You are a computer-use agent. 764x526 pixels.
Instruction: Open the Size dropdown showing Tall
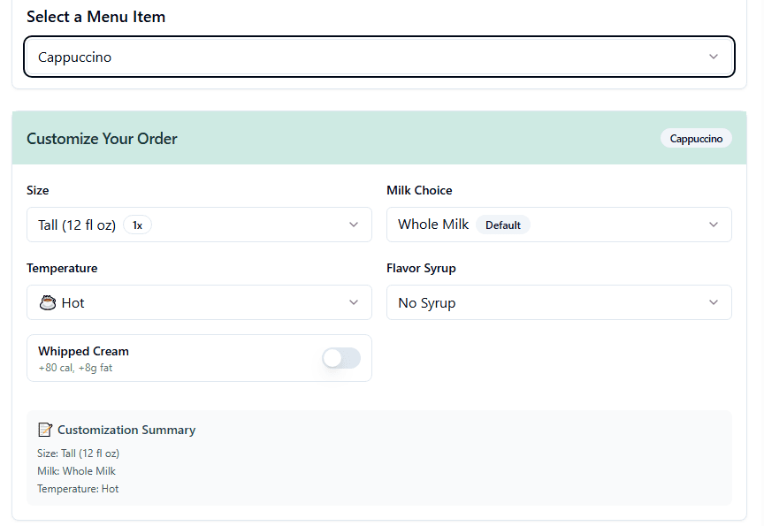199,225
